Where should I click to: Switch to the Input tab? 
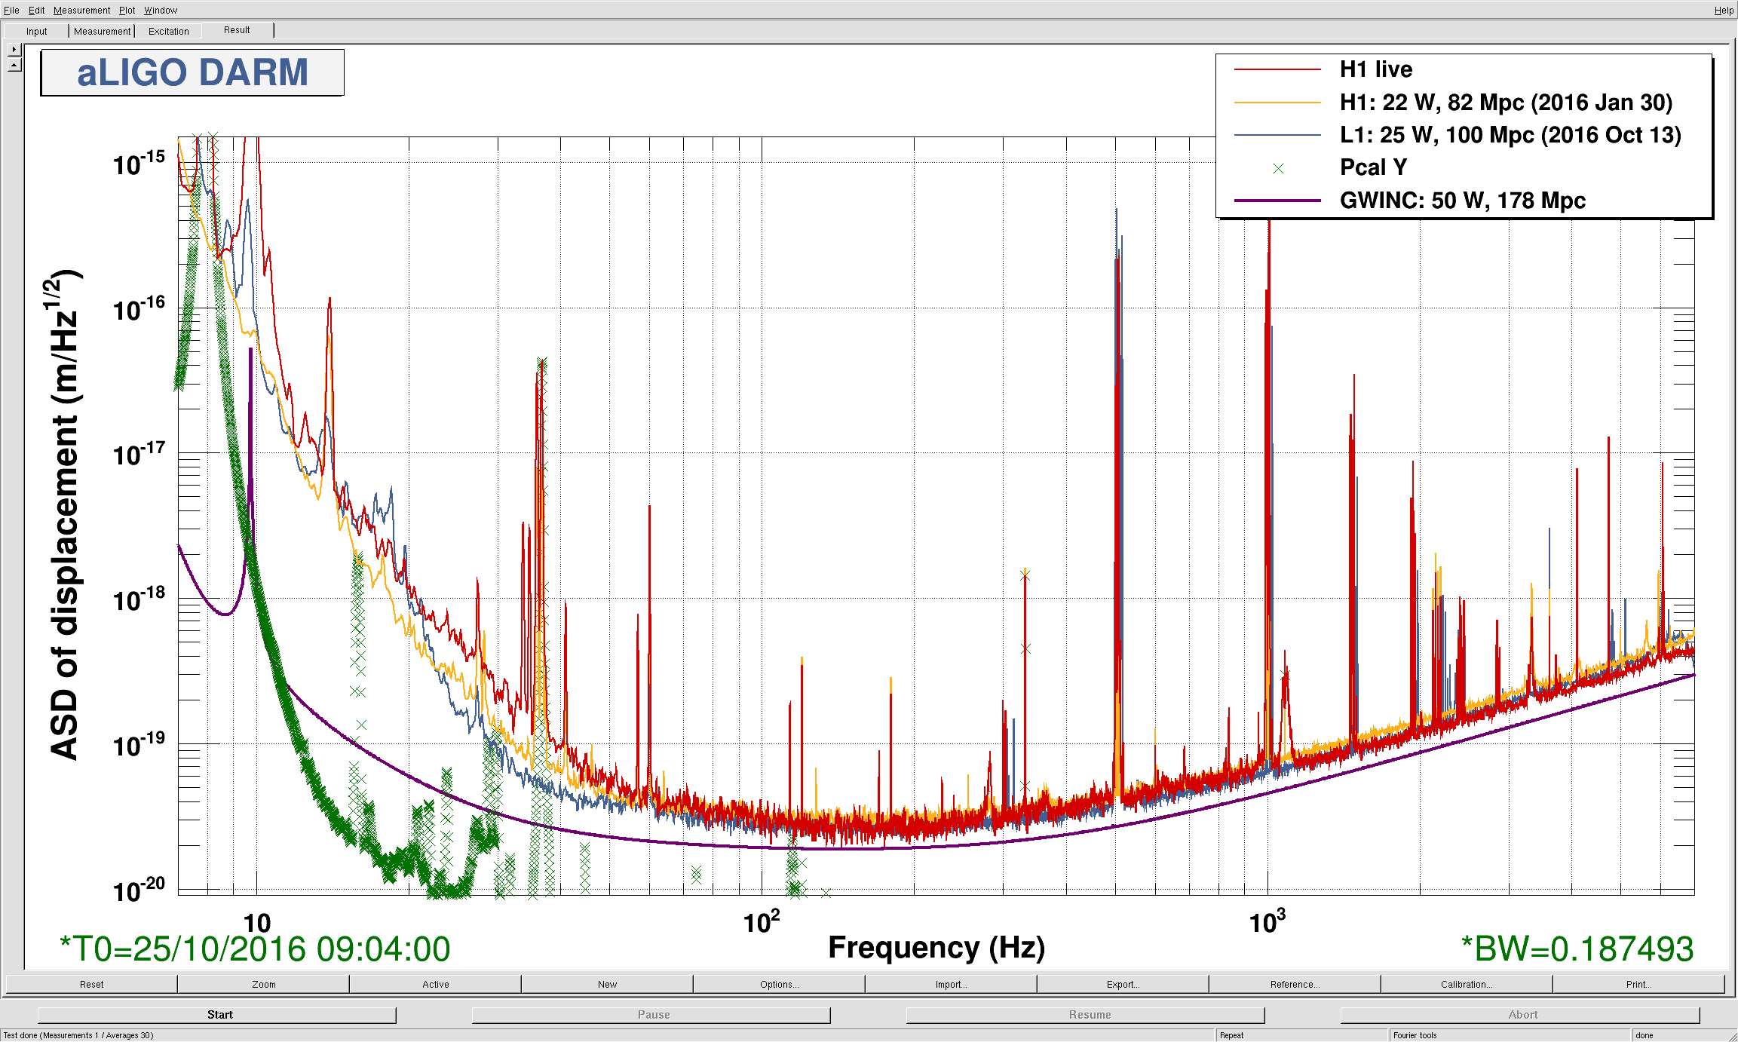coord(36,31)
